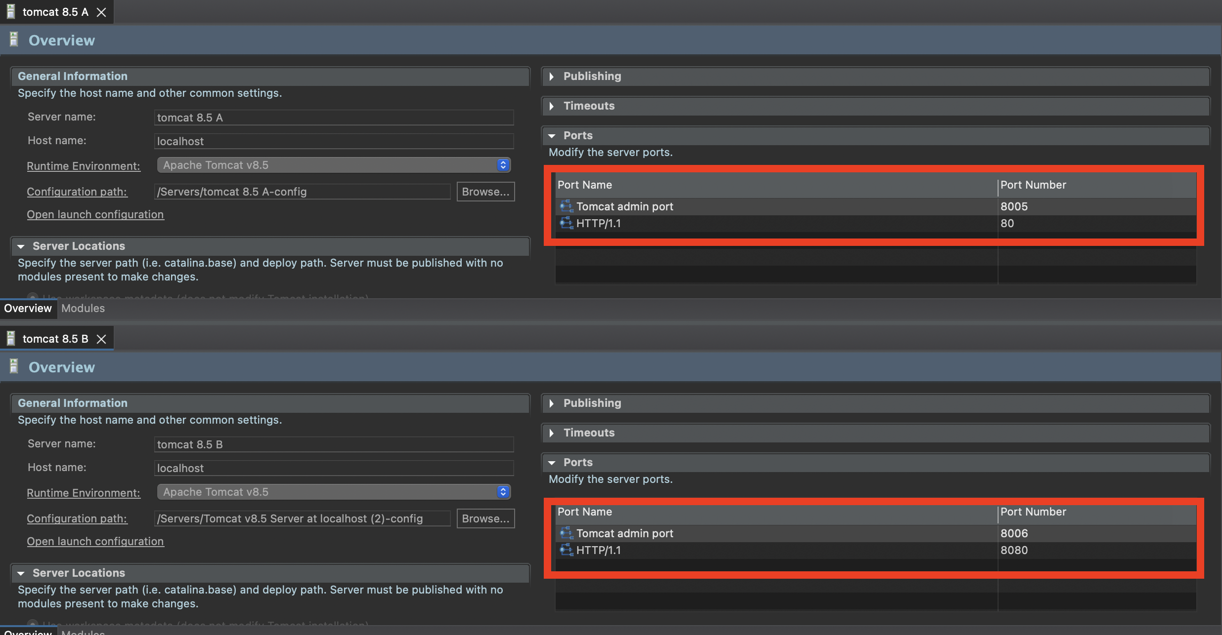Screen dimensions: 1222x635
Task: Click the port number 8080 cell
Action: 1014,550
